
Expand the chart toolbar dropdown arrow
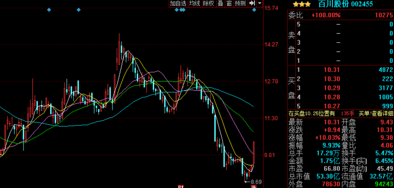(260, 3)
